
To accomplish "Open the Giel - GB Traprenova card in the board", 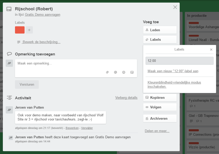I will 203,118.
